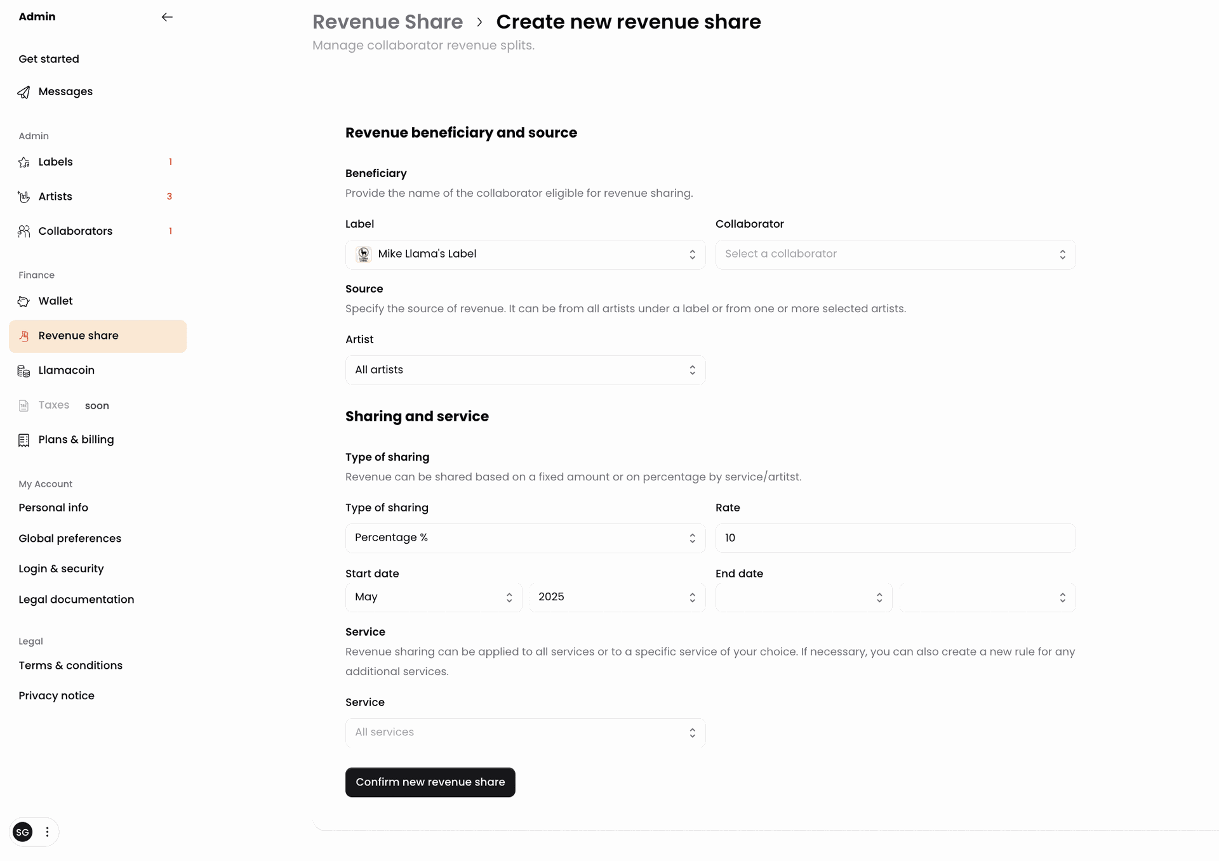Click the Plans & billing receipt icon
Screen dimensions: 1219x861
pos(23,440)
